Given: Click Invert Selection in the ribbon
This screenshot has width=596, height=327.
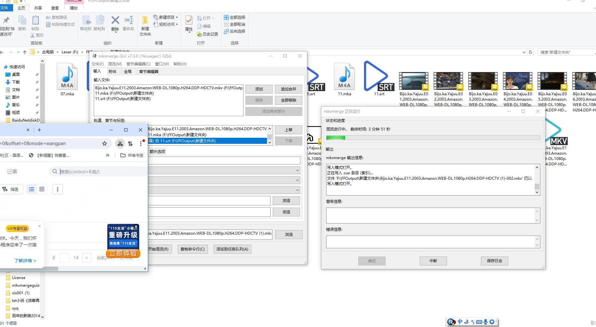Looking at the screenshot, I should (x=235, y=31).
